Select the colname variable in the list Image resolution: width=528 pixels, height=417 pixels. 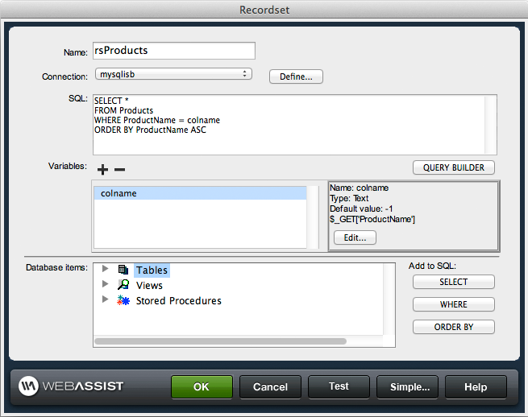tap(200, 193)
